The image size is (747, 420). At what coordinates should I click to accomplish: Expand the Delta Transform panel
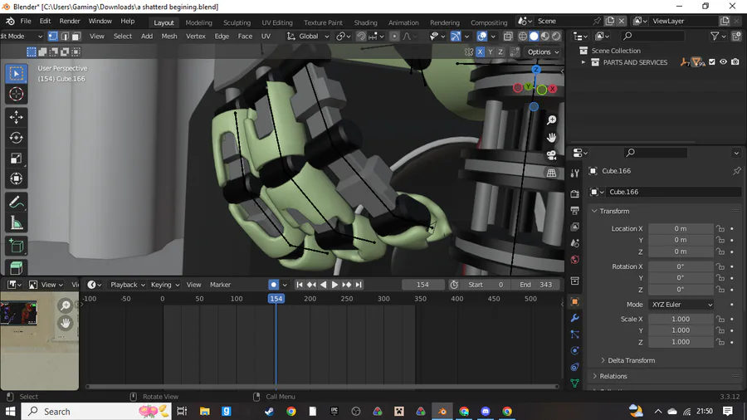click(631, 360)
